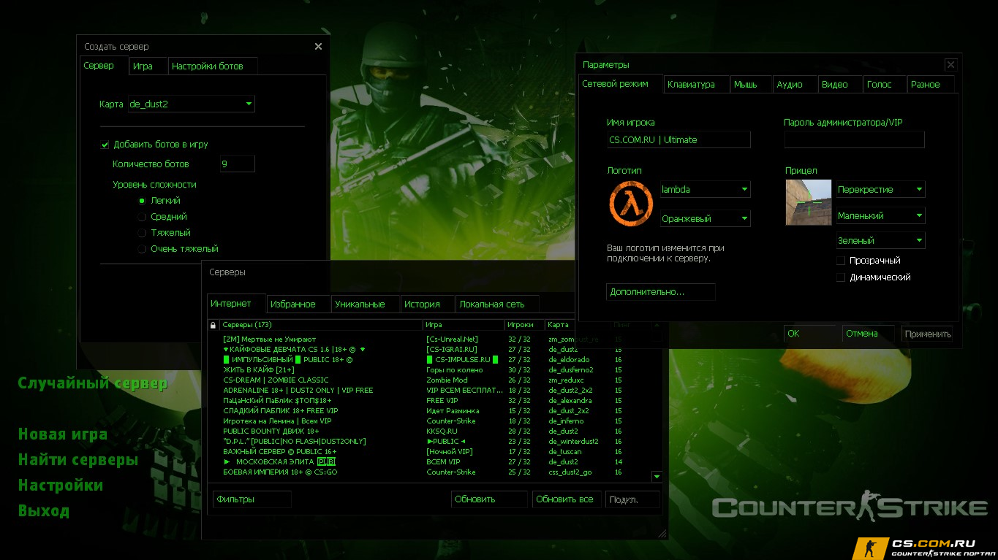Screen dimensions: 998x560
Task: Open the Уникальные servers tab
Action: click(x=366, y=304)
